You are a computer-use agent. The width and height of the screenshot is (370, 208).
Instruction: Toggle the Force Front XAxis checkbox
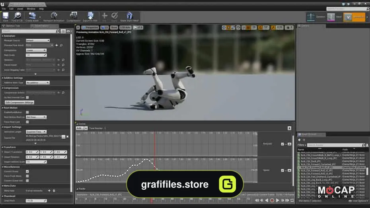(27, 176)
